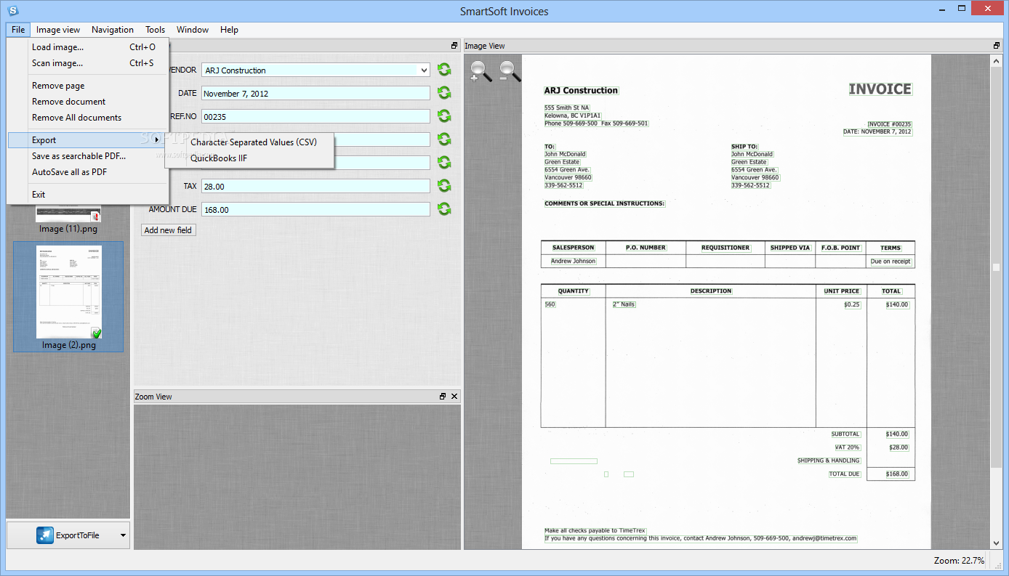Click the refresh icon beside DATE field

point(444,93)
